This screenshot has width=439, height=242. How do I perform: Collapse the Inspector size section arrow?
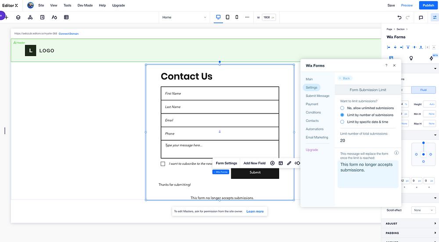tap(435, 68)
